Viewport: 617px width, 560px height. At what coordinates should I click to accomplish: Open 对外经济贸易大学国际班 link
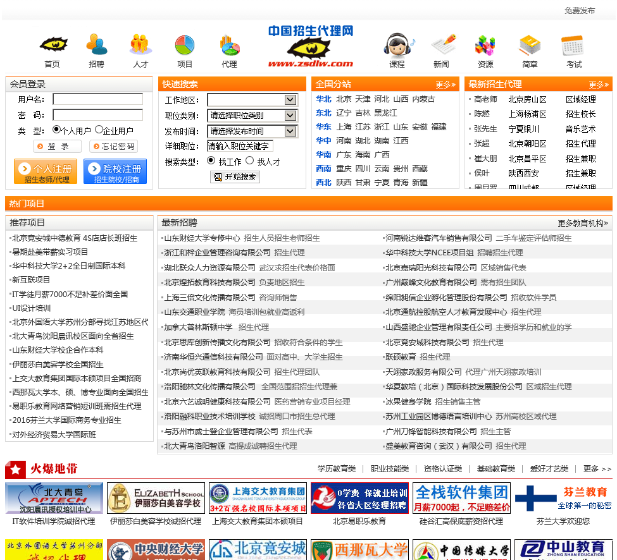tap(54, 435)
